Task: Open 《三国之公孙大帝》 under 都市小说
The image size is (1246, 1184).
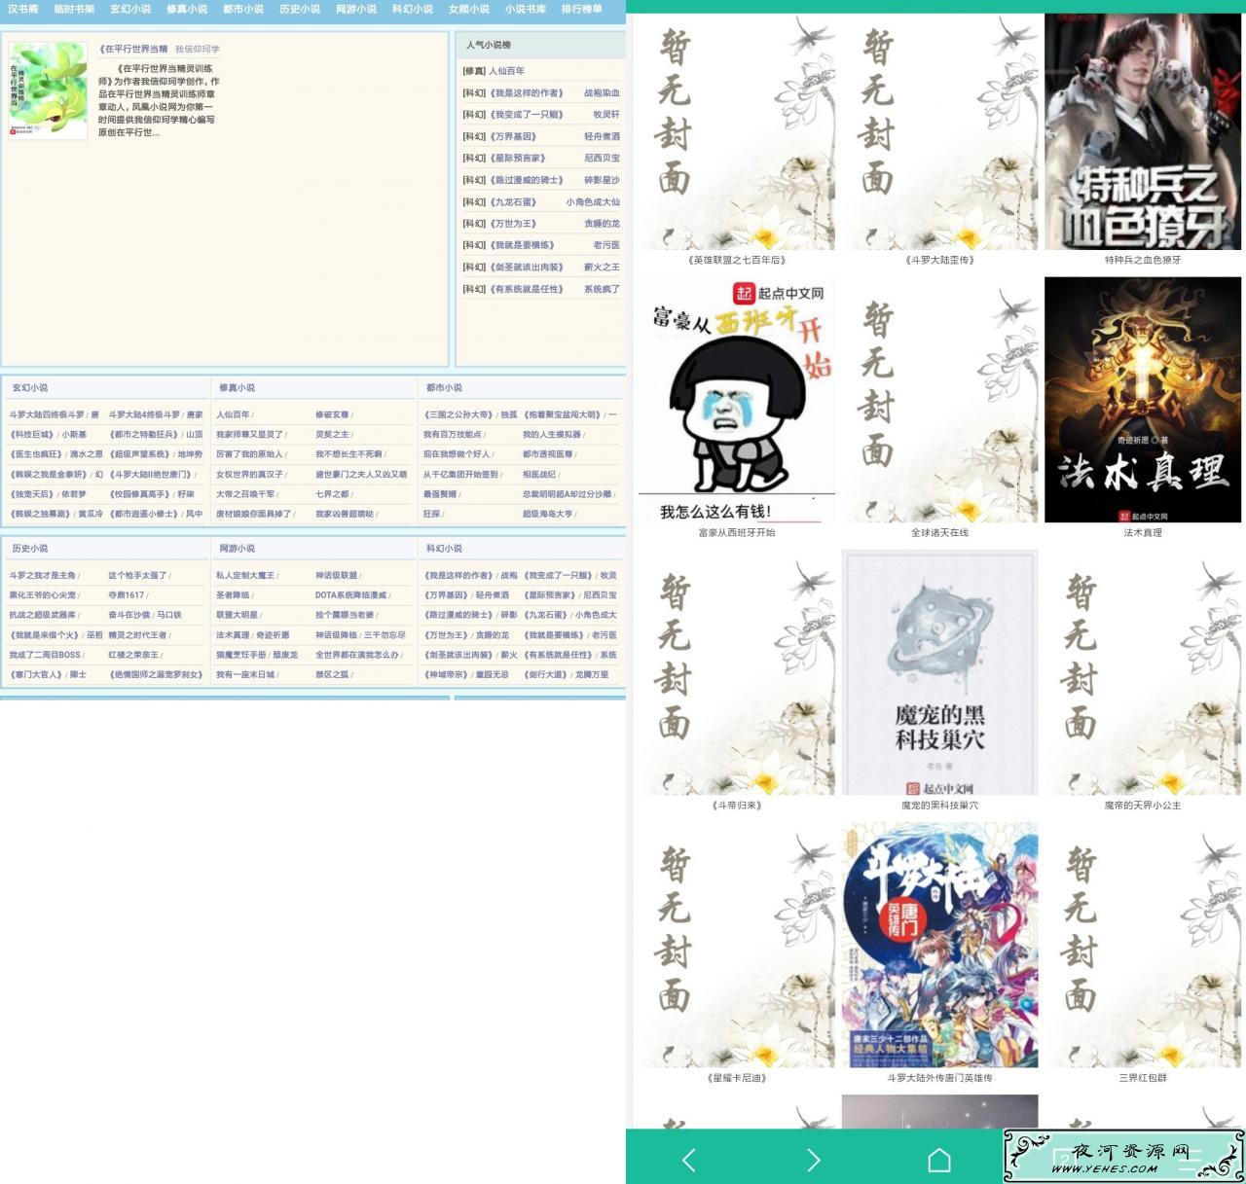Action: tap(459, 414)
